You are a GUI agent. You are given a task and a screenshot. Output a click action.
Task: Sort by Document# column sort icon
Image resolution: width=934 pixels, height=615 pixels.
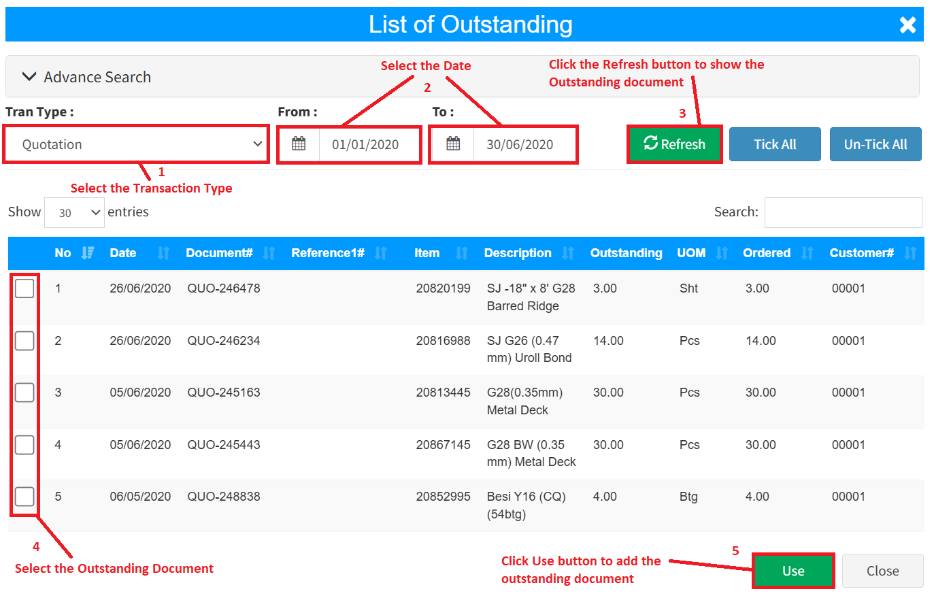(269, 253)
